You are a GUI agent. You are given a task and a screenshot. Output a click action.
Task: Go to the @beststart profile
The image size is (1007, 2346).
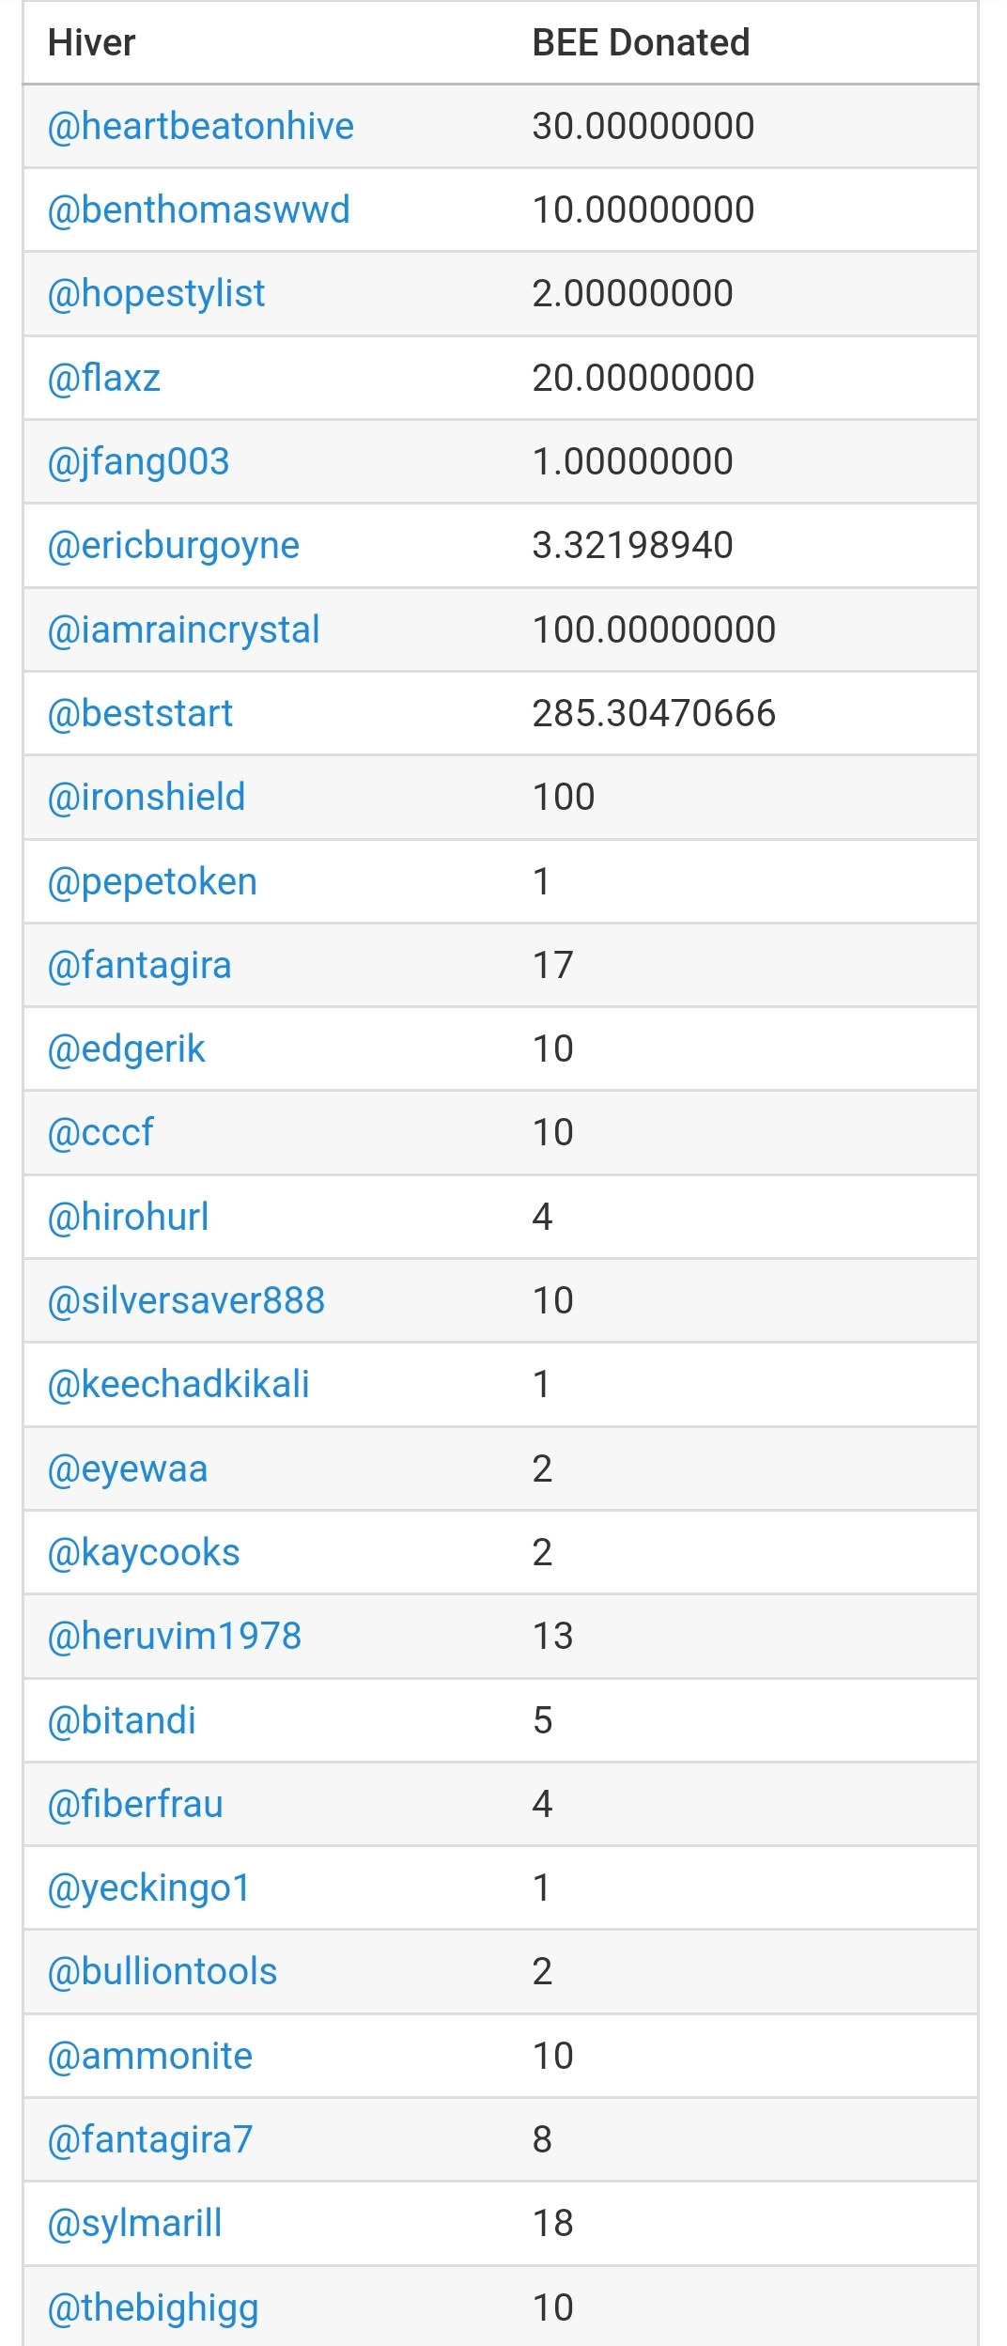(x=140, y=713)
